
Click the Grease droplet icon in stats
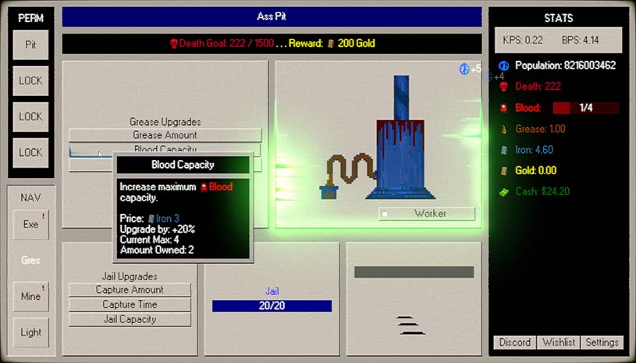click(x=504, y=129)
